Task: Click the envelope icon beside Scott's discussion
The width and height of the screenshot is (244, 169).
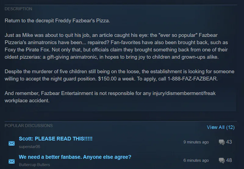Action: pyautogui.click(x=12, y=143)
